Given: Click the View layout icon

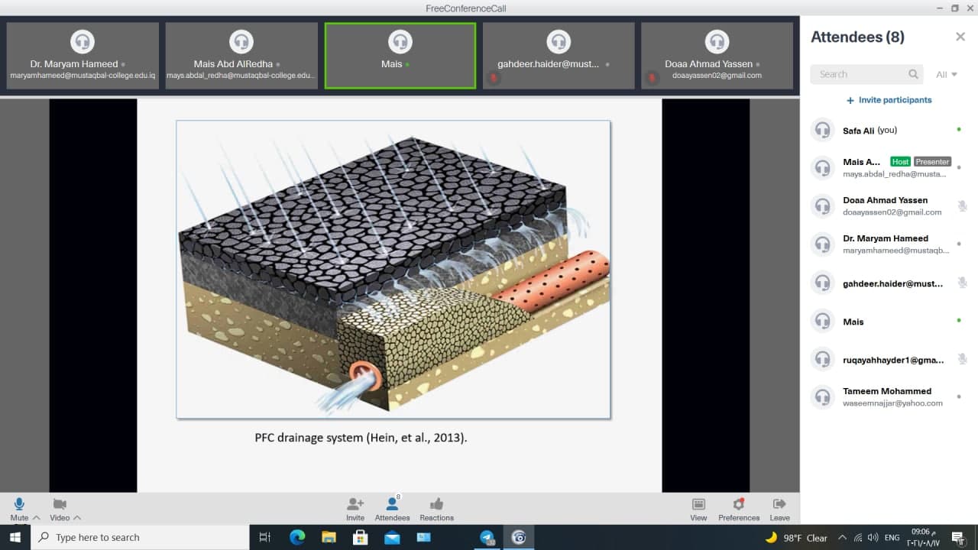Looking at the screenshot, I should pyautogui.click(x=698, y=505).
